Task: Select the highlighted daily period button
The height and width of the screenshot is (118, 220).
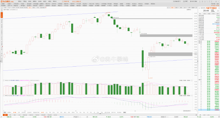Action: coord(29,8)
